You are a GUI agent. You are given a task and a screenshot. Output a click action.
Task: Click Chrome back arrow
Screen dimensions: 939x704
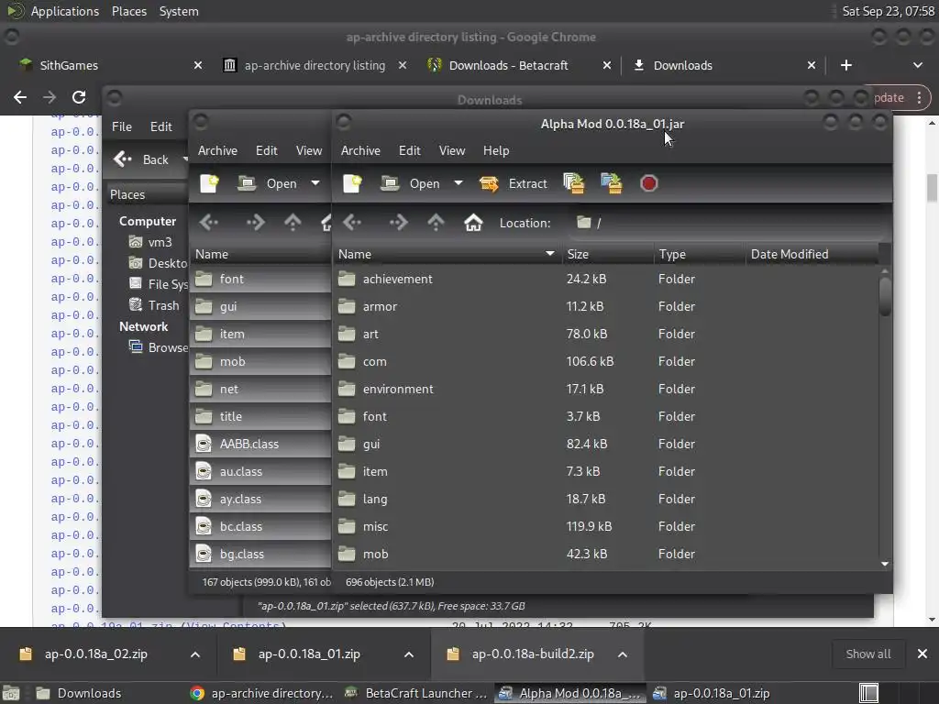[x=20, y=97]
